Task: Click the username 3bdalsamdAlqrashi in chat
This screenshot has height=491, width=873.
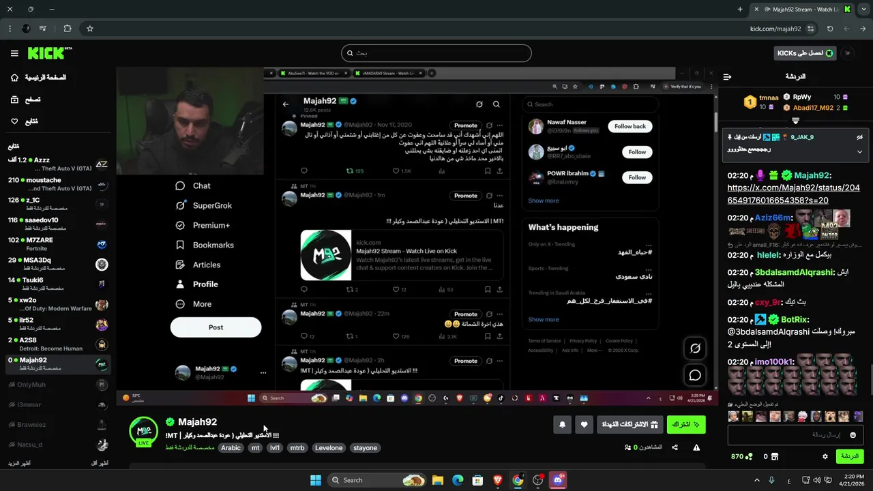Action: (x=794, y=272)
